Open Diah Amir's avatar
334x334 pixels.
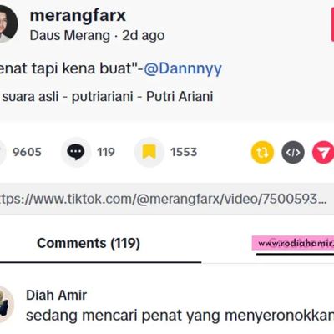click(6, 304)
